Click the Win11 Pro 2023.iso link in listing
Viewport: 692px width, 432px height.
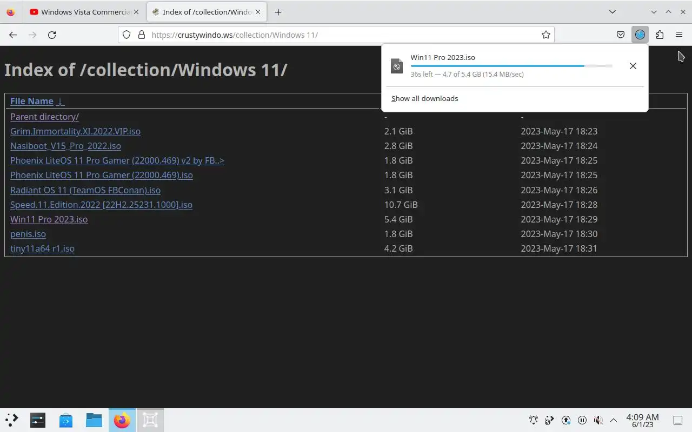[49, 219]
